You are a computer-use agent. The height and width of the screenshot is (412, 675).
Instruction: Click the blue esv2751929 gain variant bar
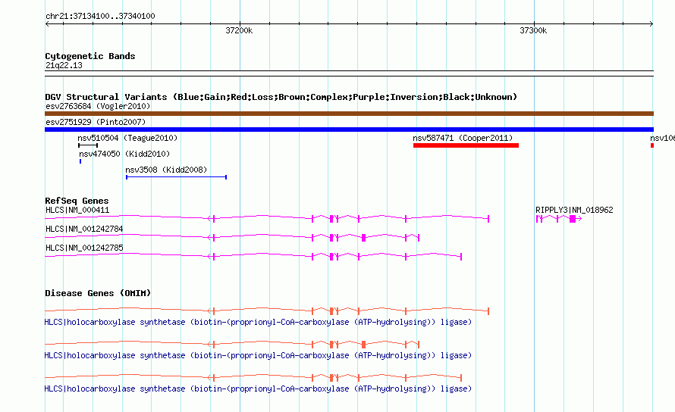tap(349, 130)
